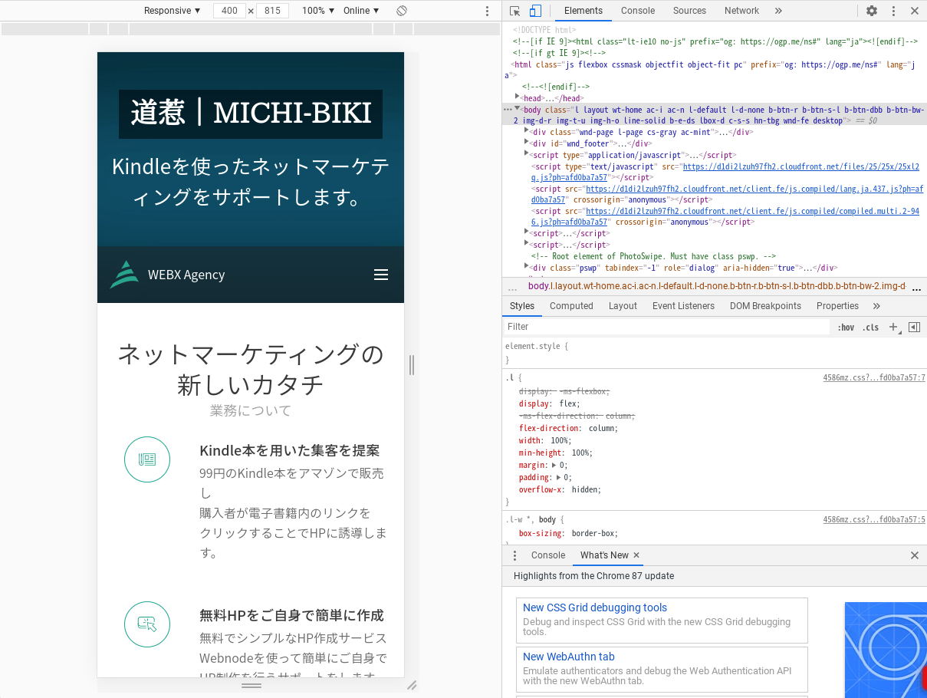The height and width of the screenshot is (698, 927).
Task: Expand the wnd_footer div node
Action: tap(527, 143)
